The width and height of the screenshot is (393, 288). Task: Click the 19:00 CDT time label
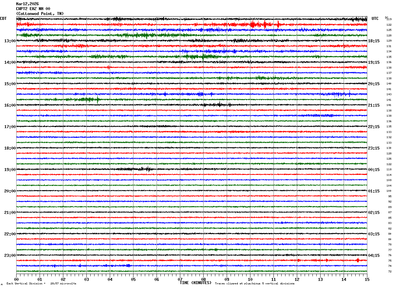[x=10, y=170]
